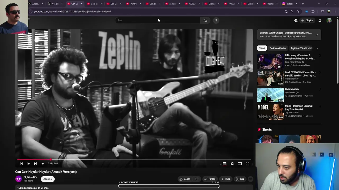This screenshot has width=339, height=190.
Task: Open the Ferdi Özbeğen Dönsen Bile thumbnail
Action: click(270, 78)
